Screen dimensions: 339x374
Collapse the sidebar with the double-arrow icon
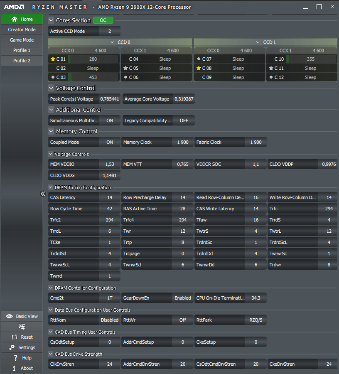click(x=43, y=193)
